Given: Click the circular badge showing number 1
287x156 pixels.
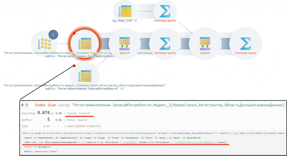Looking at the screenshot, I should (53, 35).
